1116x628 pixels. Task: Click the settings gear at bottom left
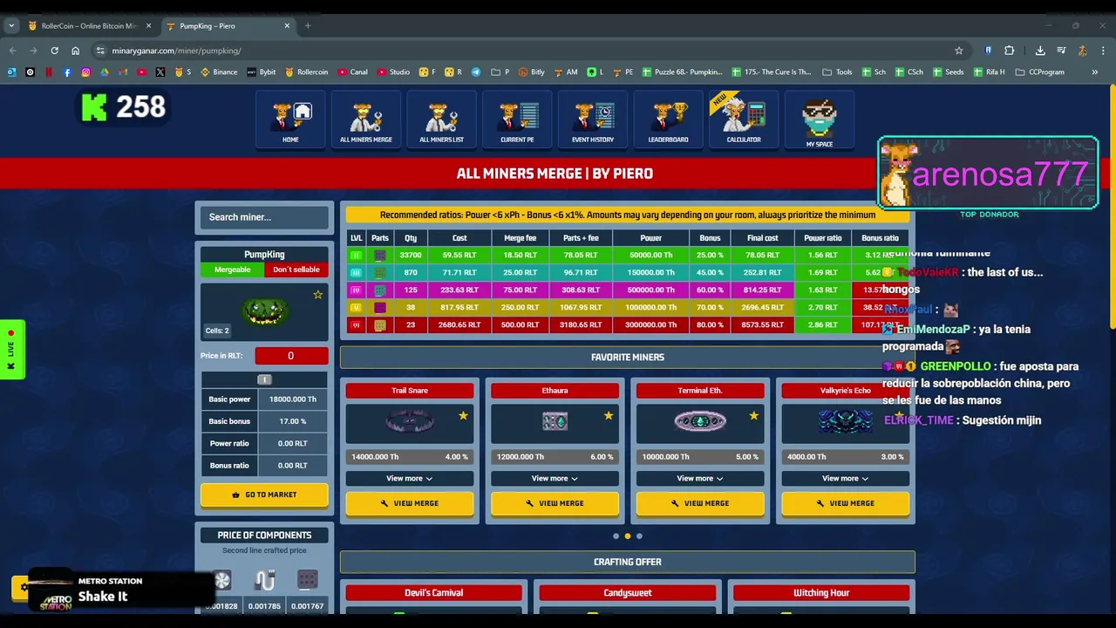[x=24, y=588]
